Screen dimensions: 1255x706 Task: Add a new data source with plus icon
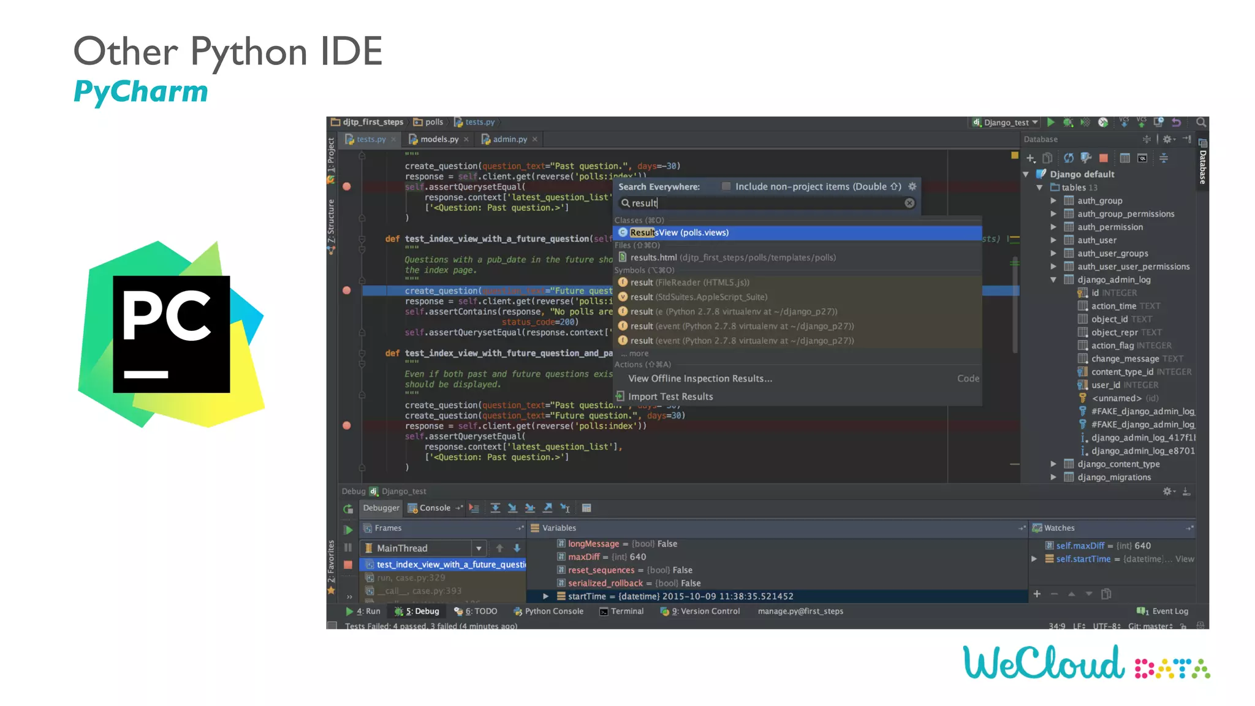[x=1031, y=158]
